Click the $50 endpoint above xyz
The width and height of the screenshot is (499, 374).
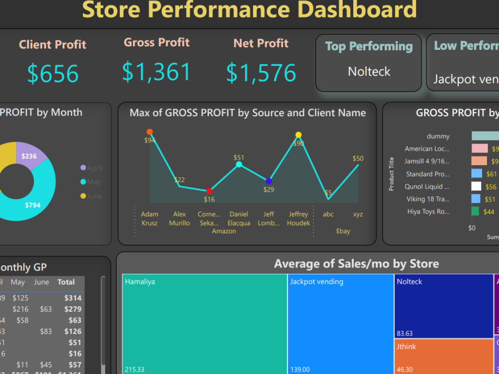click(x=357, y=165)
